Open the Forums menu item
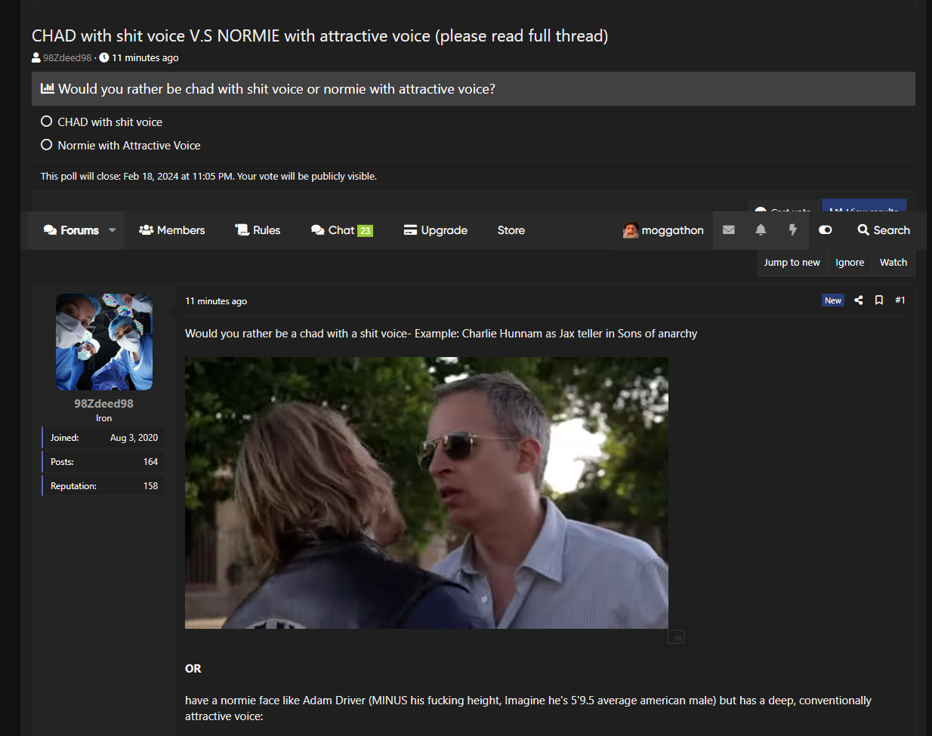932x736 pixels. pyautogui.click(x=71, y=230)
